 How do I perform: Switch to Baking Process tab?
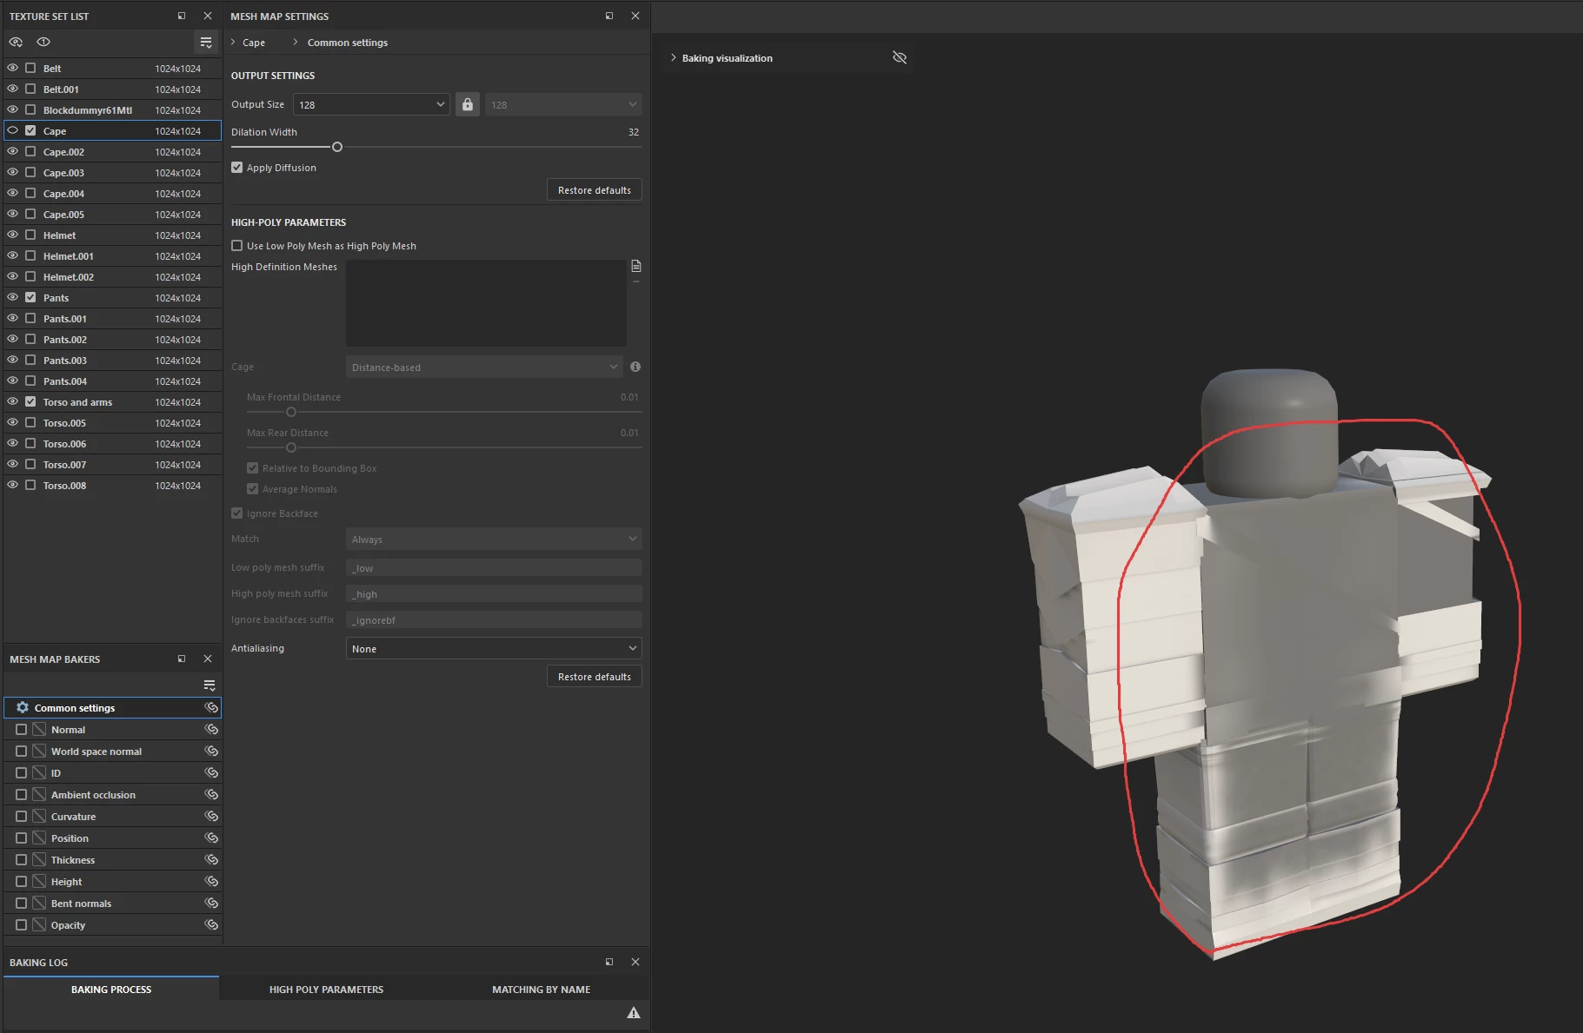point(111,989)
